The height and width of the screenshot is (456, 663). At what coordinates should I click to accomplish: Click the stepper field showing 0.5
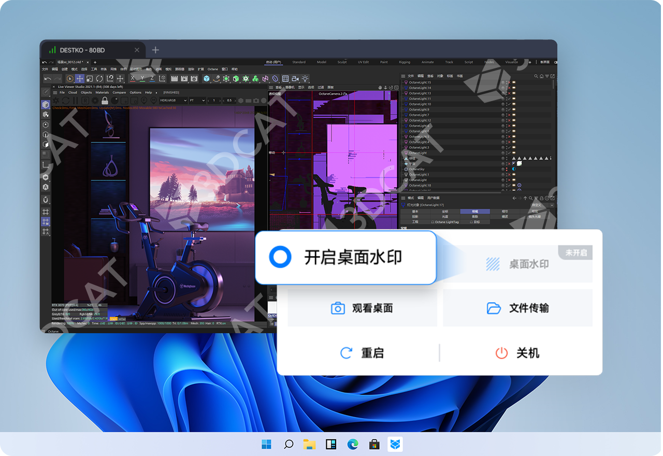tap(229, 100)
